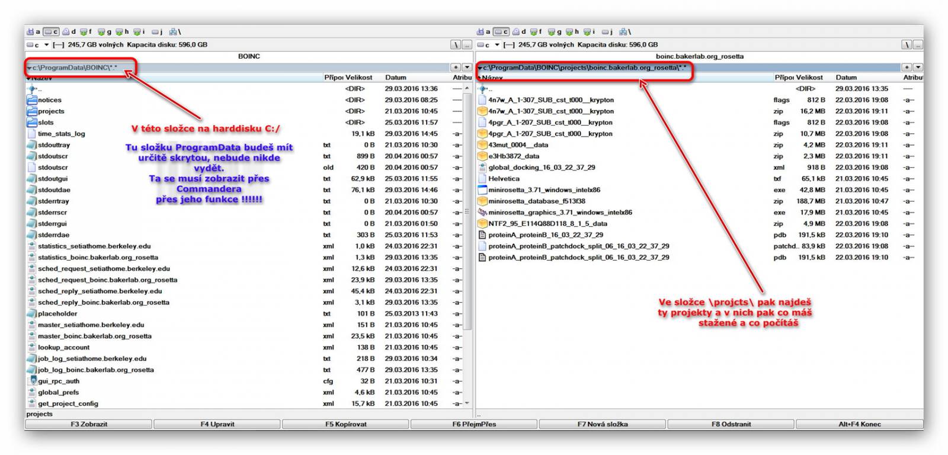Viewport: 948px width, 455px height.
Task: Select drive g in the right panel
Action: 555,32
